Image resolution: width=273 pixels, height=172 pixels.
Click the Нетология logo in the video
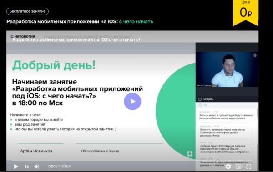click(23, 36)
